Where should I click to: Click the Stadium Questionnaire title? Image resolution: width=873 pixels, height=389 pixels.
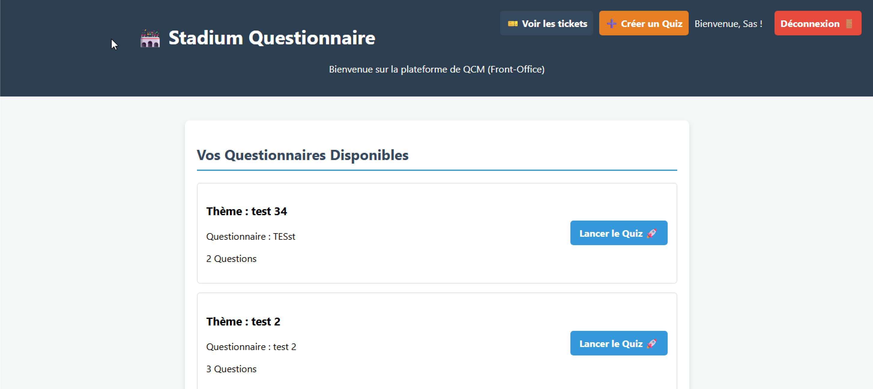pos(271,38)
